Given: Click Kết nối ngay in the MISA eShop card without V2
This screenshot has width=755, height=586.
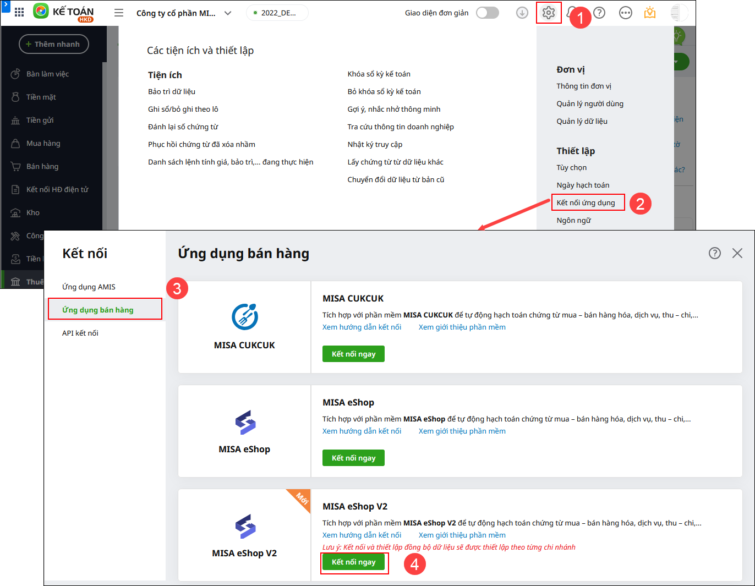Looking at the screenshot, I should pos(353,458).
